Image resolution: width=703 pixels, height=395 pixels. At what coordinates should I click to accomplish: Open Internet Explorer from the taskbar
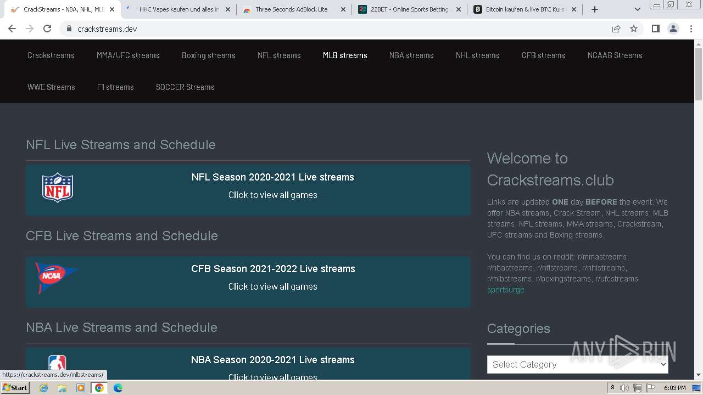coord(44,388)
